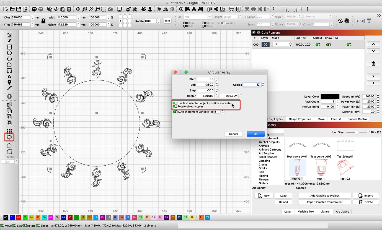Select the Rectangle drawing tool

point(9,47)
